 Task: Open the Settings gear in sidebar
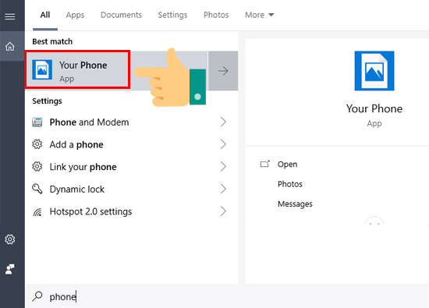(10, 239)
